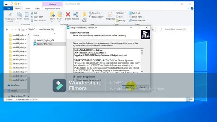Click Paste shortcut in ribbon
This screenshot has height=122, width=217.
coord(38,20)
